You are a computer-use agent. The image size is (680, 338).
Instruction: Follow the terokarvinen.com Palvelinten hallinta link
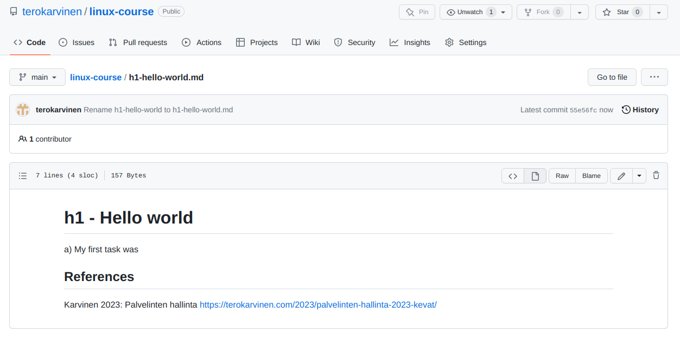coord(318,305)
